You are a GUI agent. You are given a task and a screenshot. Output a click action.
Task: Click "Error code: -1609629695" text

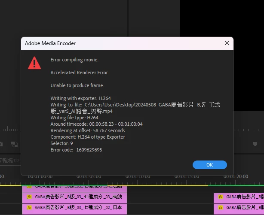pos(76,150)
